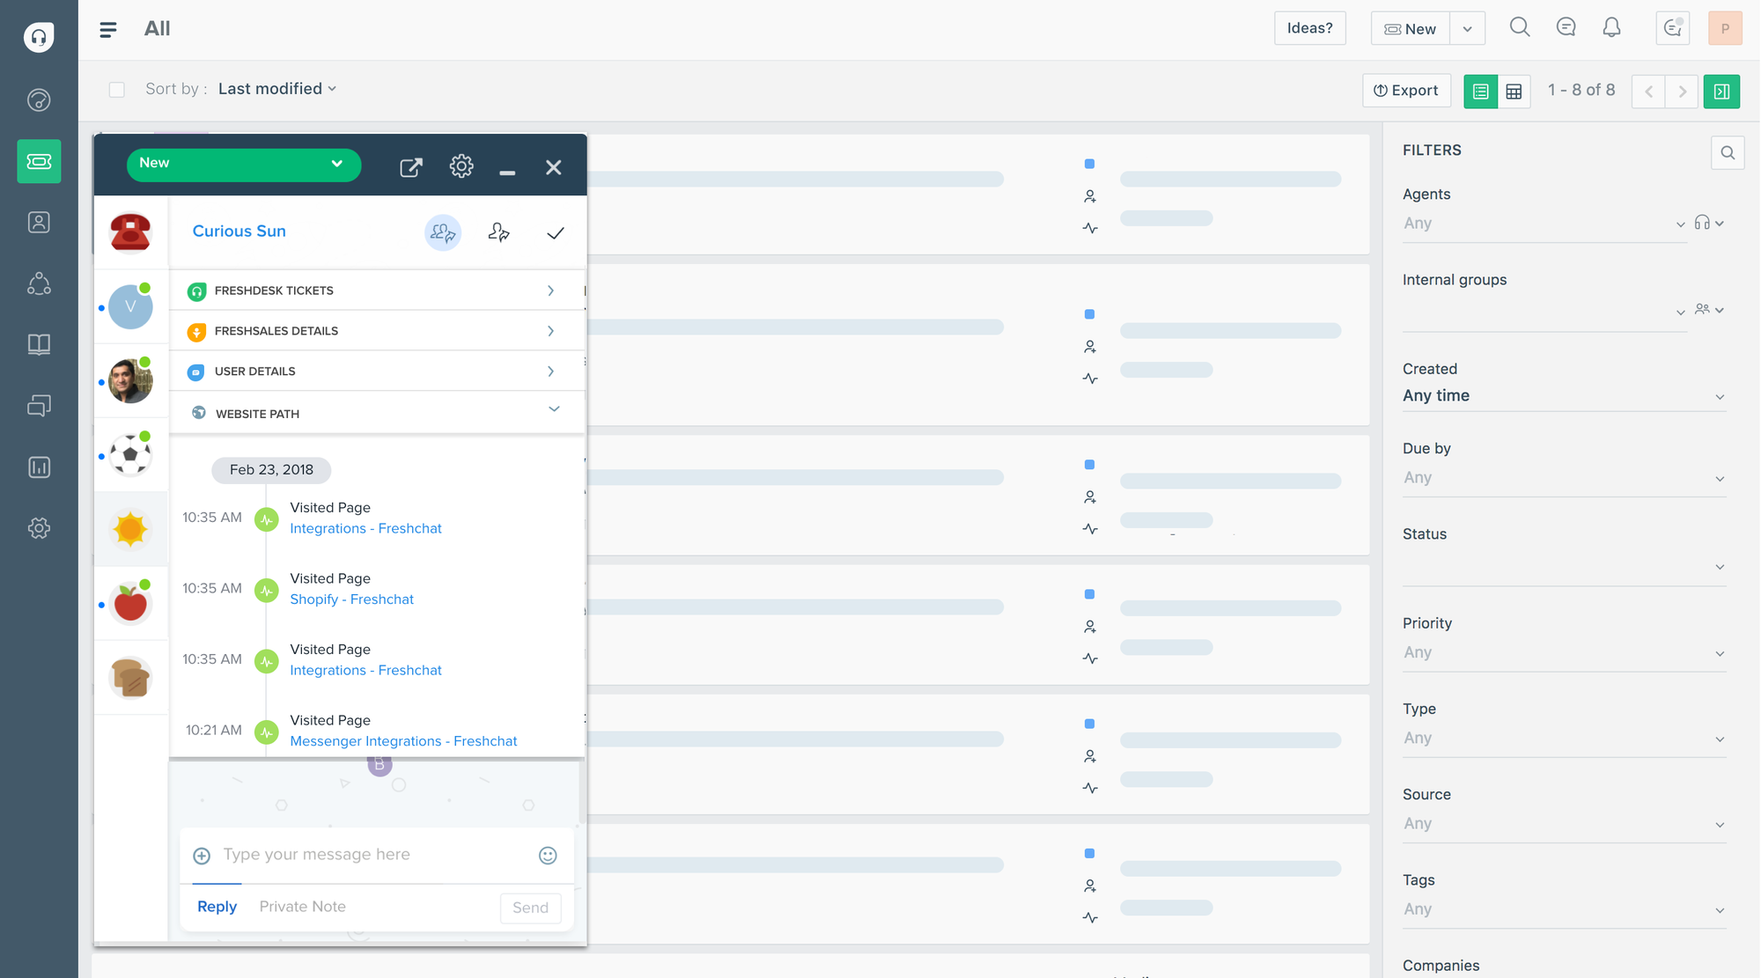1761x978 pixels.
Task: Switch to Private Note tab
Action: 301,907
